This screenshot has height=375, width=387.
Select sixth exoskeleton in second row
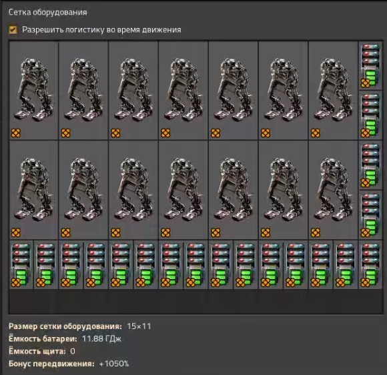click(x=283, y=190)
